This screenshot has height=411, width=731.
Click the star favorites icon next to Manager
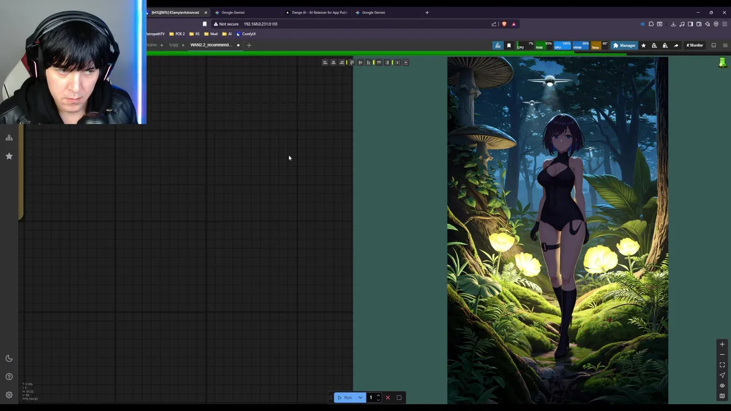644,46
